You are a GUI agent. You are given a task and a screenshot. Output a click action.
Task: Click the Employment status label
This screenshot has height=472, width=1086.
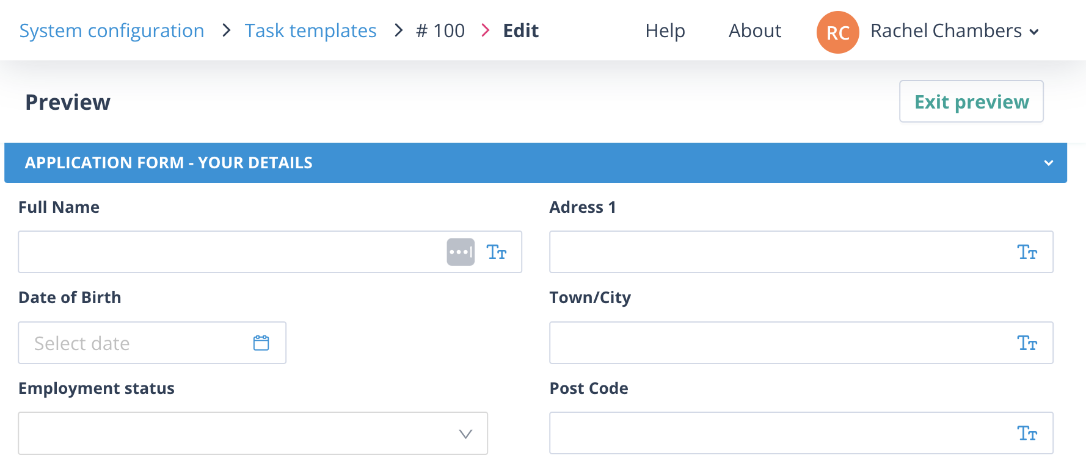tap(97, 388)
